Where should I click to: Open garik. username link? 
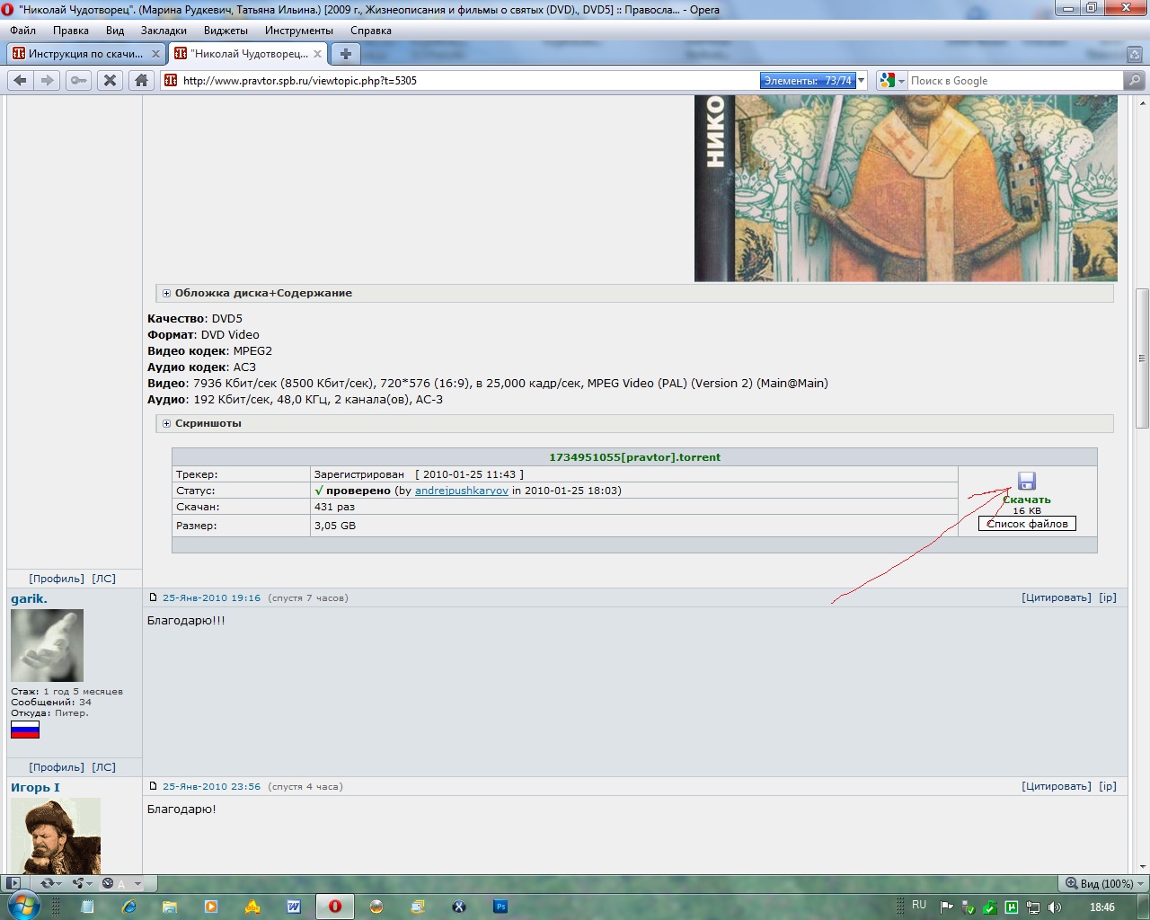(29, 599)
